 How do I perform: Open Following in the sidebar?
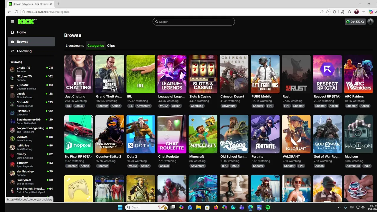pyautogui.click(x=31, y=51)
